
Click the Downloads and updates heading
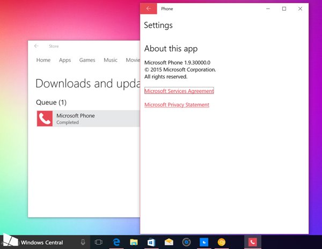[87, 84]
